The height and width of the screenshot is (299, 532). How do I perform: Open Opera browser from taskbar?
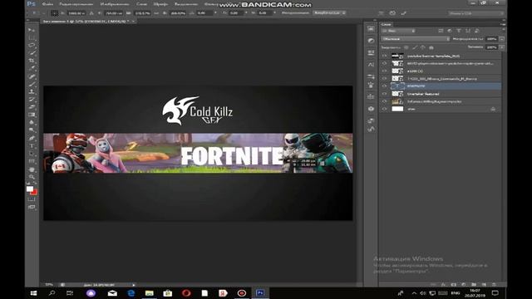point(186,293)
